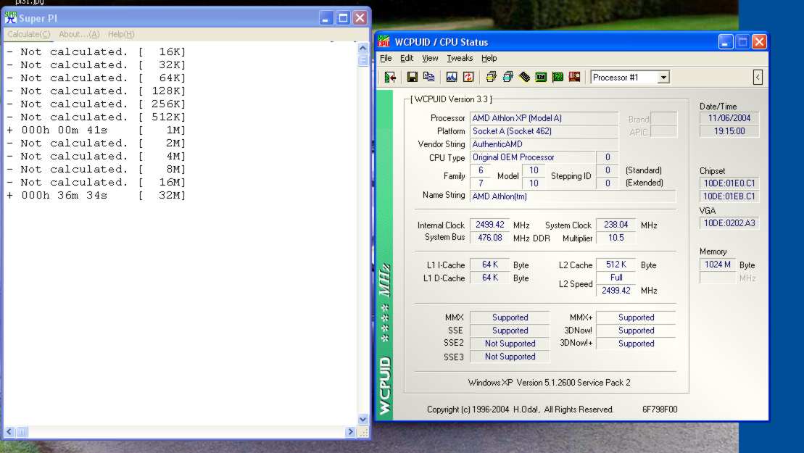Open the real-time clock graph icon
The height and width of the screenshot is (453, 804).
tap(451, 78)
